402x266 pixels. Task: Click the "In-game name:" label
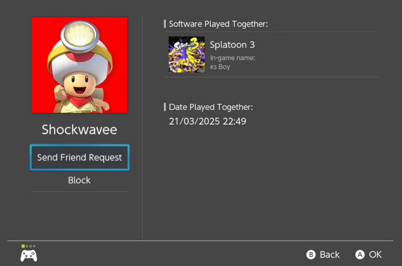[x=232, y=58]
